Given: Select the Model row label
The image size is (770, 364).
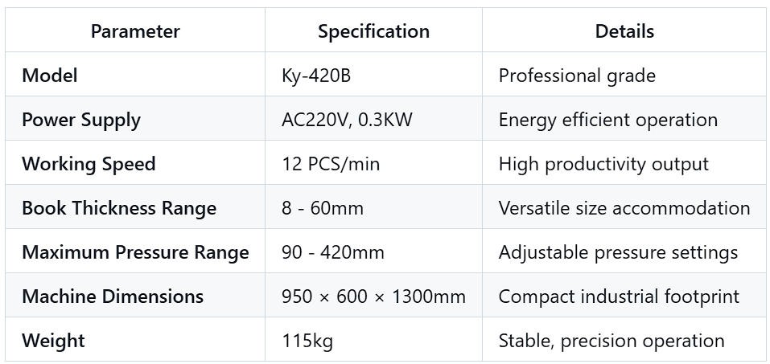Looking at the screenshot, I should [50, 76].
